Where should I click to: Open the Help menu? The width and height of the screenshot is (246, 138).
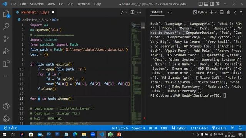(97, 4)
